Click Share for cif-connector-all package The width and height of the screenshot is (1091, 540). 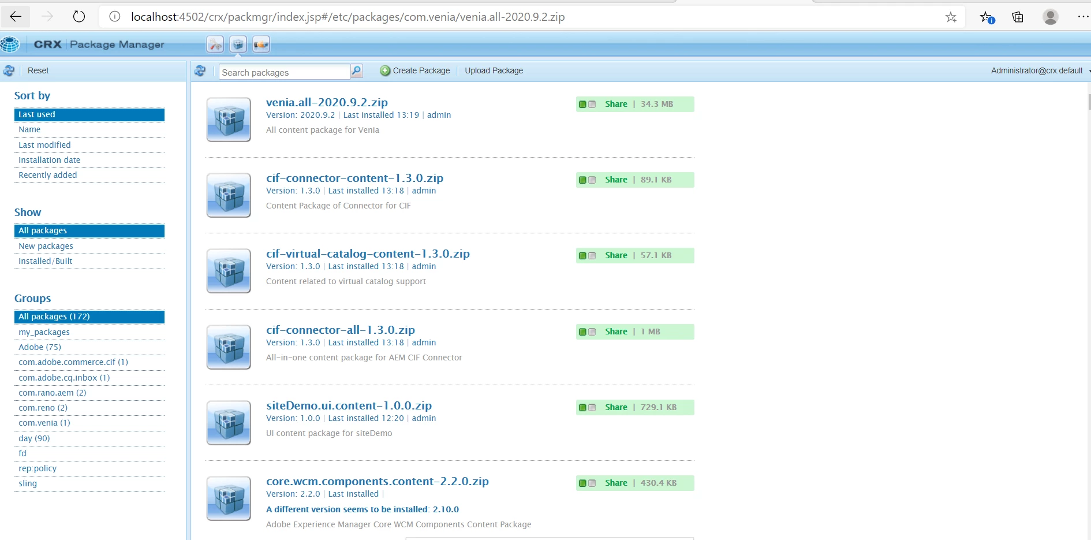click(x=616, y=332)
